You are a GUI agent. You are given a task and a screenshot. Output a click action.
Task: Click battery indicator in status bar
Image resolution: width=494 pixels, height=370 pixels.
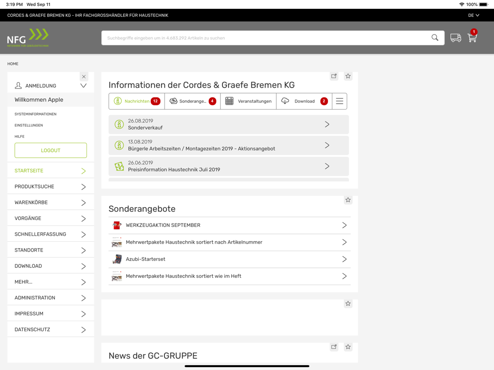pos(483,4)
